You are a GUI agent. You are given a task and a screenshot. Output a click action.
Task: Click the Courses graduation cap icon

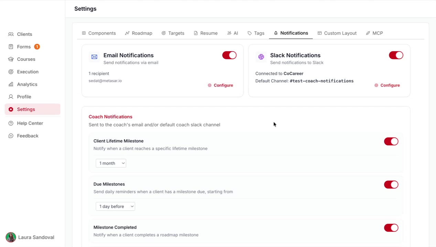pyautogui.click(x=11, y=59)
